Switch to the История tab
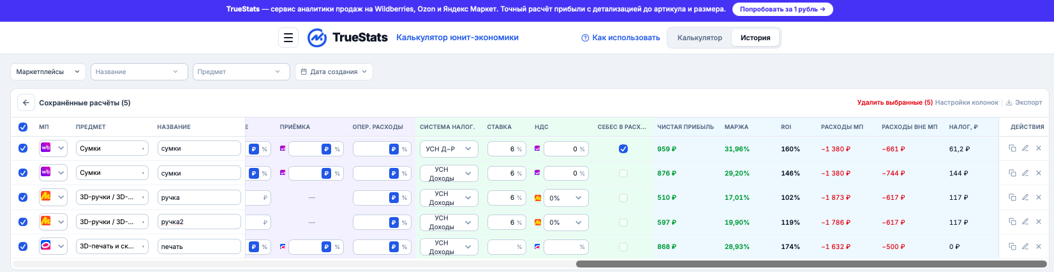Image resolution: width=1054 pixels, height=272 pixels. pos(755,38)
